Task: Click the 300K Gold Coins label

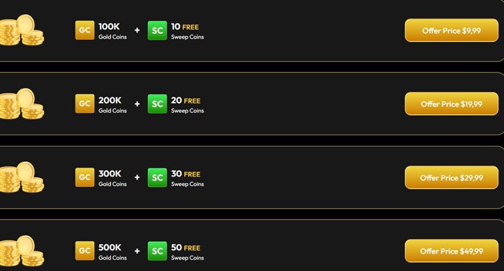Action: click(x=112, y=178)
